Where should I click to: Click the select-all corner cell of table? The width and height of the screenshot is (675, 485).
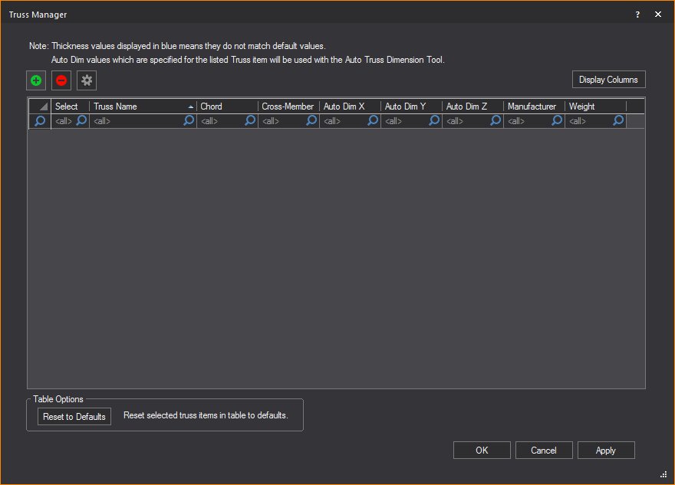40,107
